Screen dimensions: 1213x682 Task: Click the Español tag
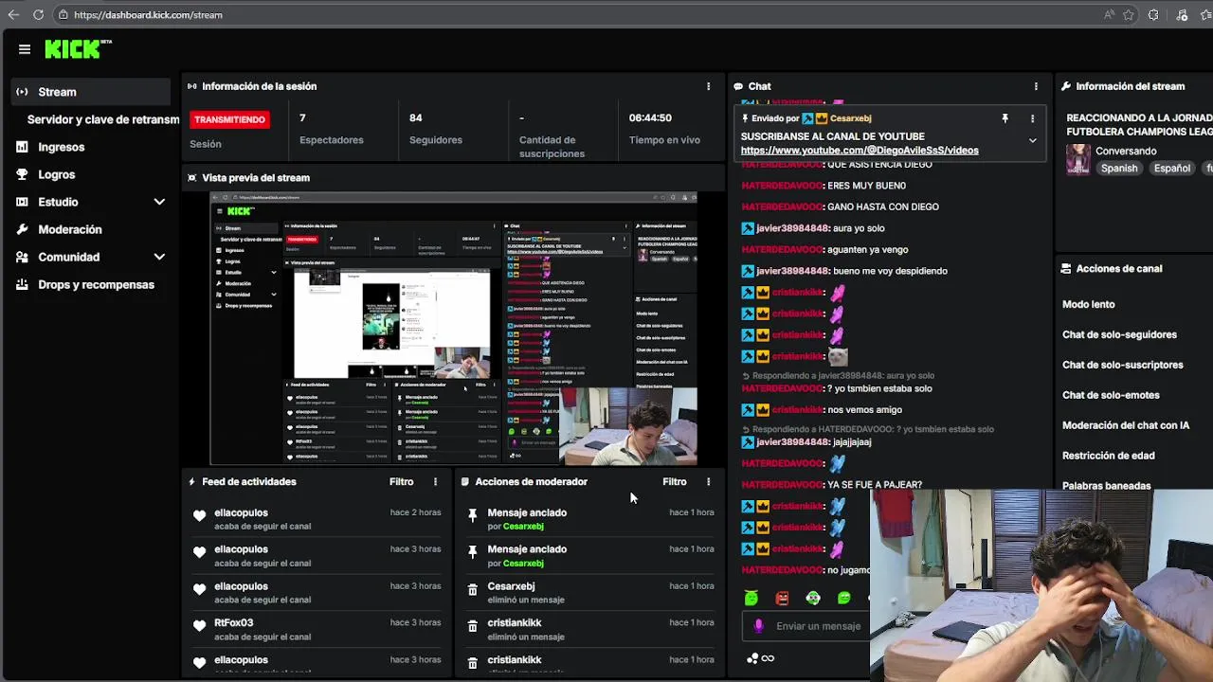coord(1171,168)
